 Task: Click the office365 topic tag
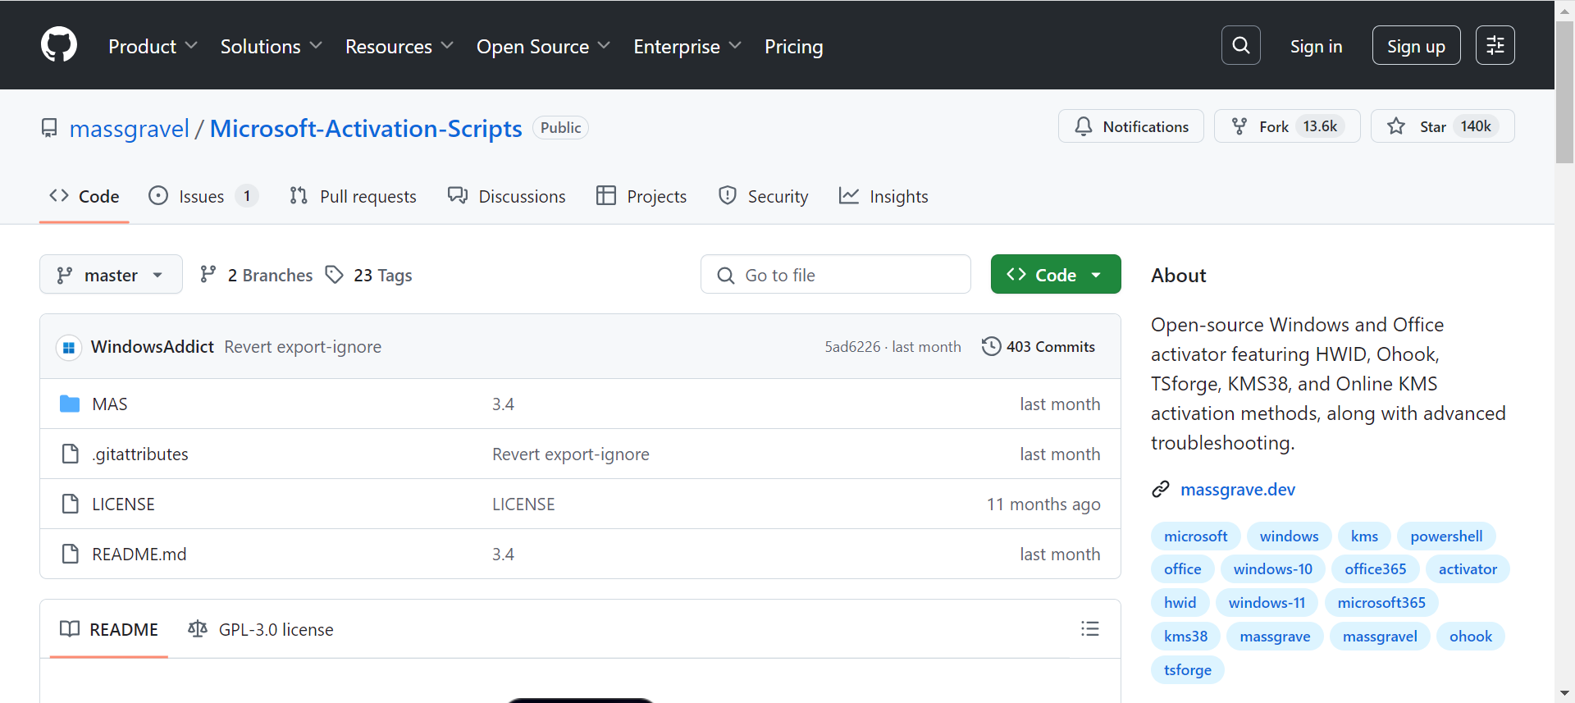(x=1376, y=568)
